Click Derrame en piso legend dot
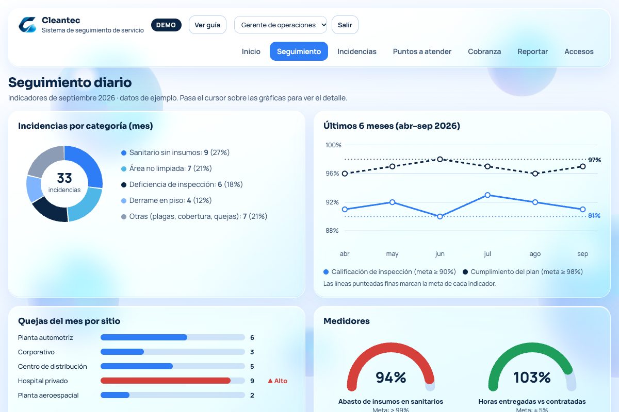This screenshot has width=619, height=412. click(x=124, y=201)
